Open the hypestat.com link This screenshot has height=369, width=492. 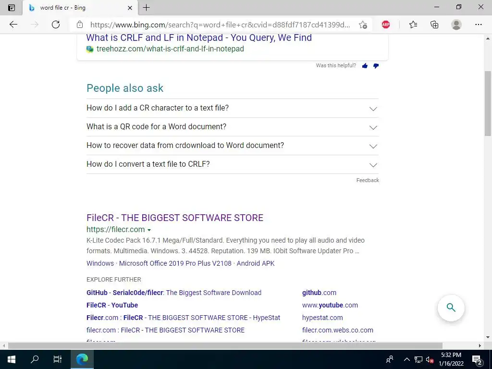click(322, 318)
